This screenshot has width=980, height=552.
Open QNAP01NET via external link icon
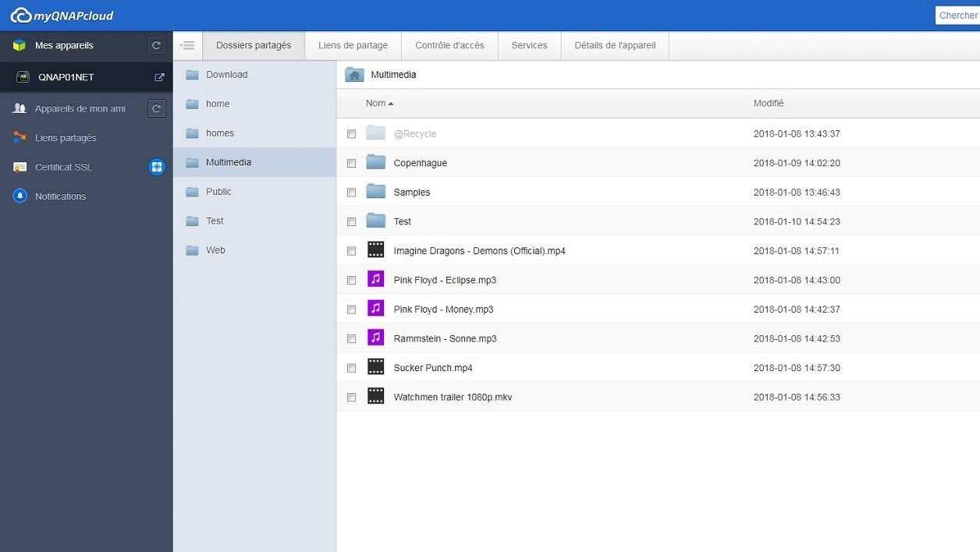tap(159, 77)
